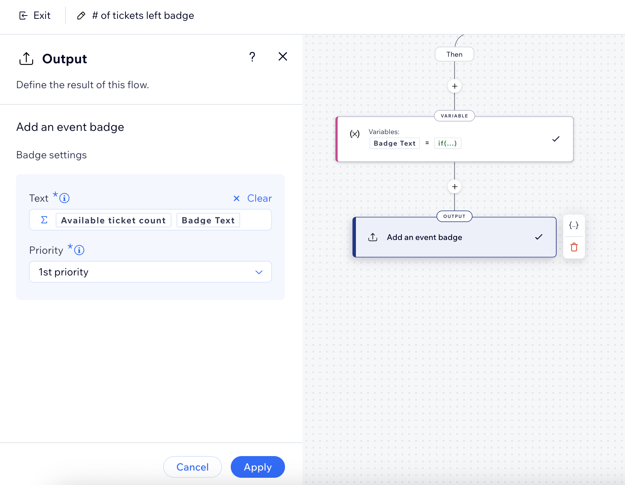Add step with plus below Then node
The width and height of the screenshot is (625, 485).
(455, 86)
